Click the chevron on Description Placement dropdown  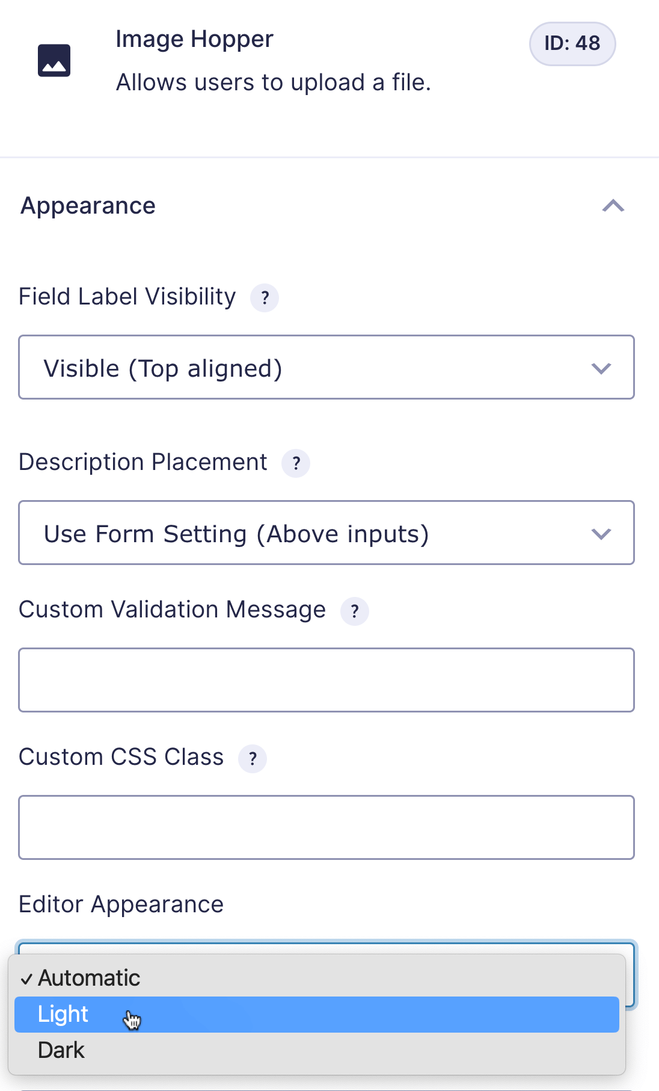(x=602, y=533)
